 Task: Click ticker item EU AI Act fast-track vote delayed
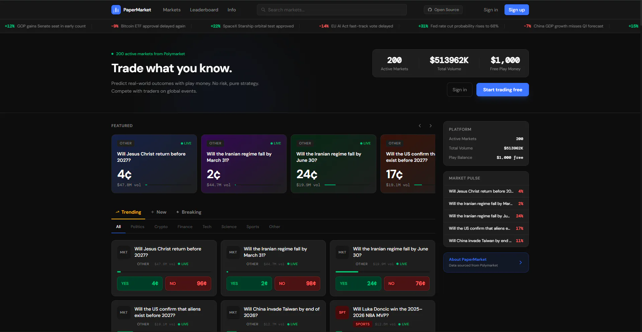[x=356, y=26]
